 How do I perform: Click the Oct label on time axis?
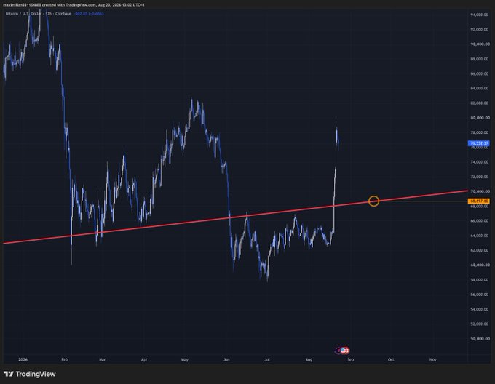[x=391, y=359]
